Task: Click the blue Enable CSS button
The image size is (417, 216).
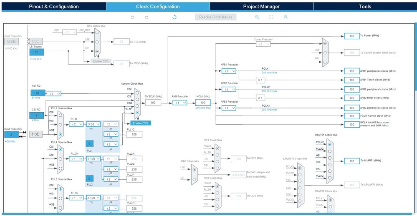Action: coord(140,123)
